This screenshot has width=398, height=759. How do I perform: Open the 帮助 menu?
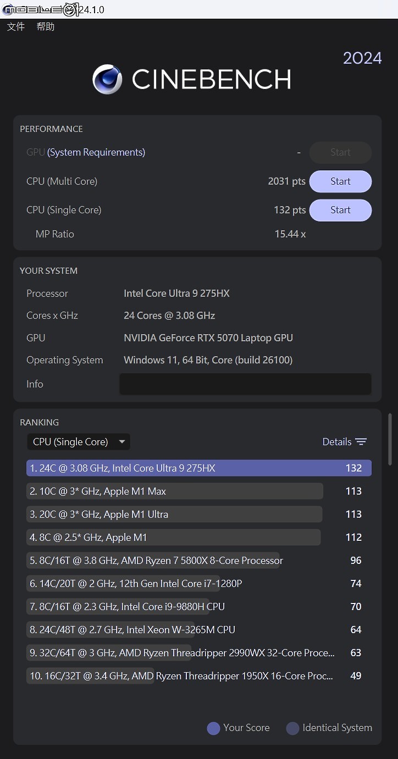point(46,26)
